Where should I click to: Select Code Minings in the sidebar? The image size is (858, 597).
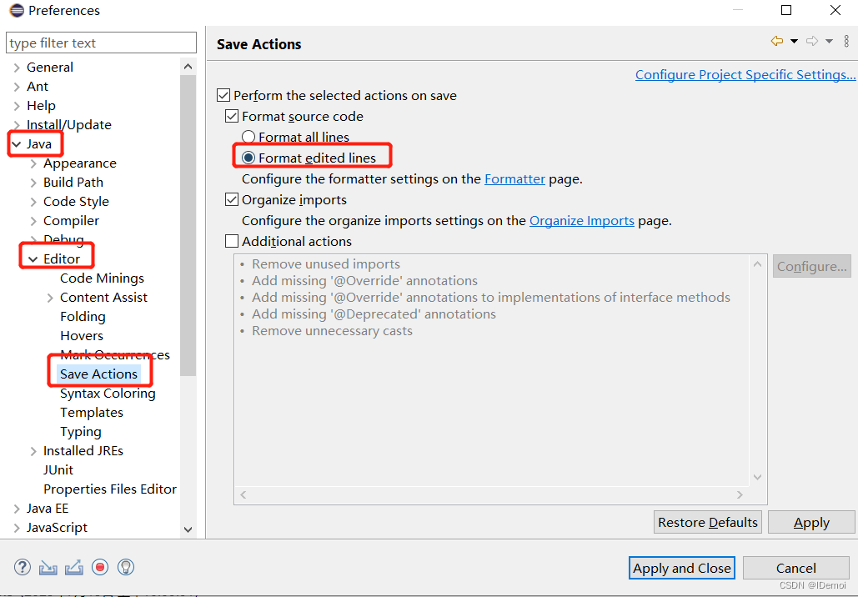[x=101, y=278]
